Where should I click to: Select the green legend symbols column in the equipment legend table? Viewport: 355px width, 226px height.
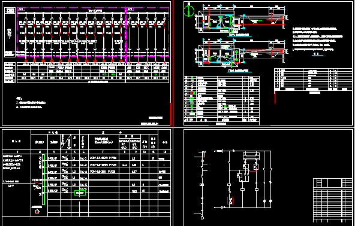[x=192, y=97]
